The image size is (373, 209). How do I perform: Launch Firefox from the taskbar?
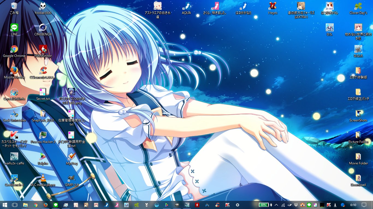pos(46,205)
